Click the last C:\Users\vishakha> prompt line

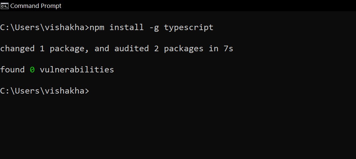[44, 91]
